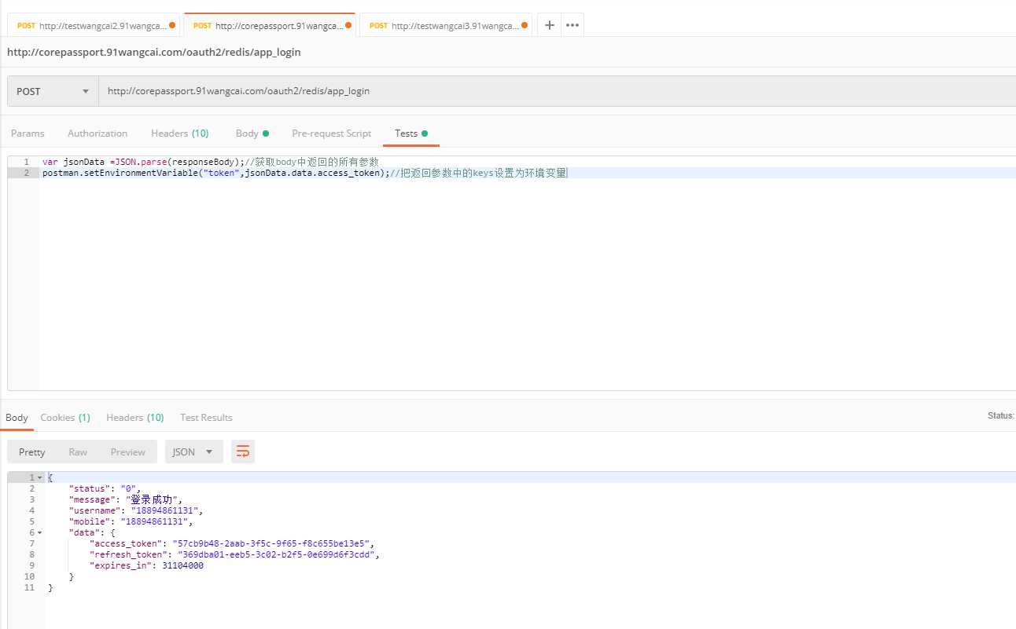Click the refresh_token value string

(277, 554)
